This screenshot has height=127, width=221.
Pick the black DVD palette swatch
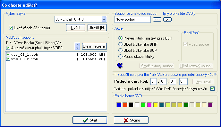(x=131, y=105)
